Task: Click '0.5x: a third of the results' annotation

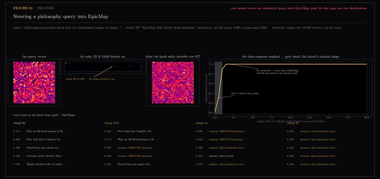Action: tap(245, 94)
